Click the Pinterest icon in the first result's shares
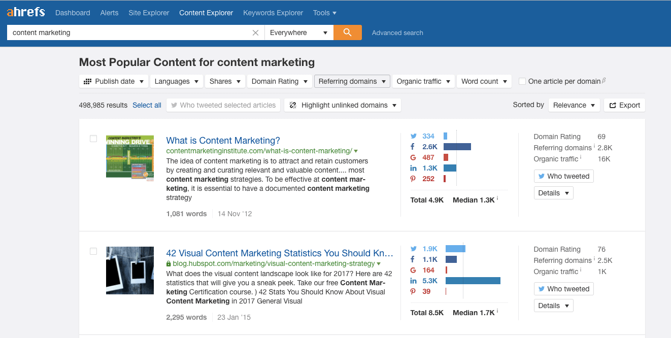The width and height of the screenshot is (671, 338). 413,179
